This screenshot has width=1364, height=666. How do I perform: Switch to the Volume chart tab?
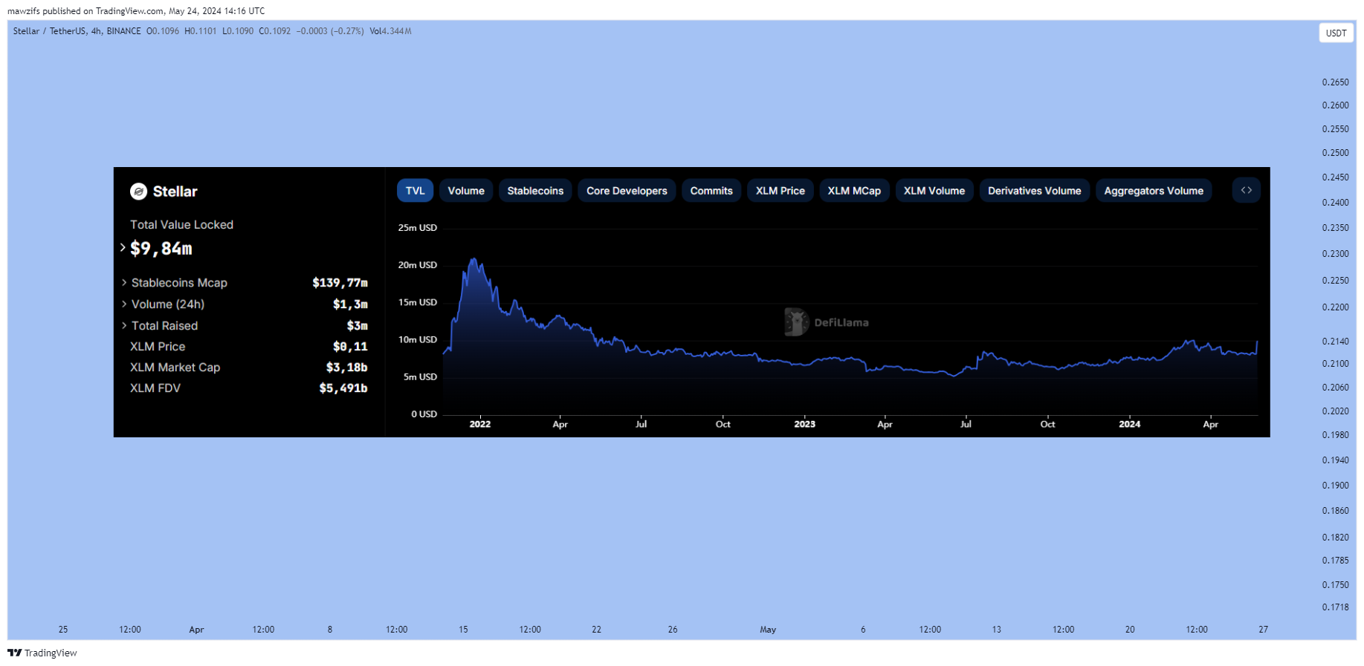click(x=466, y=191)
